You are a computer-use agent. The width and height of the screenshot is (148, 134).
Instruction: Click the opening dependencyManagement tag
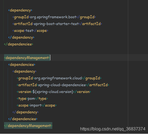coord(27,58)
